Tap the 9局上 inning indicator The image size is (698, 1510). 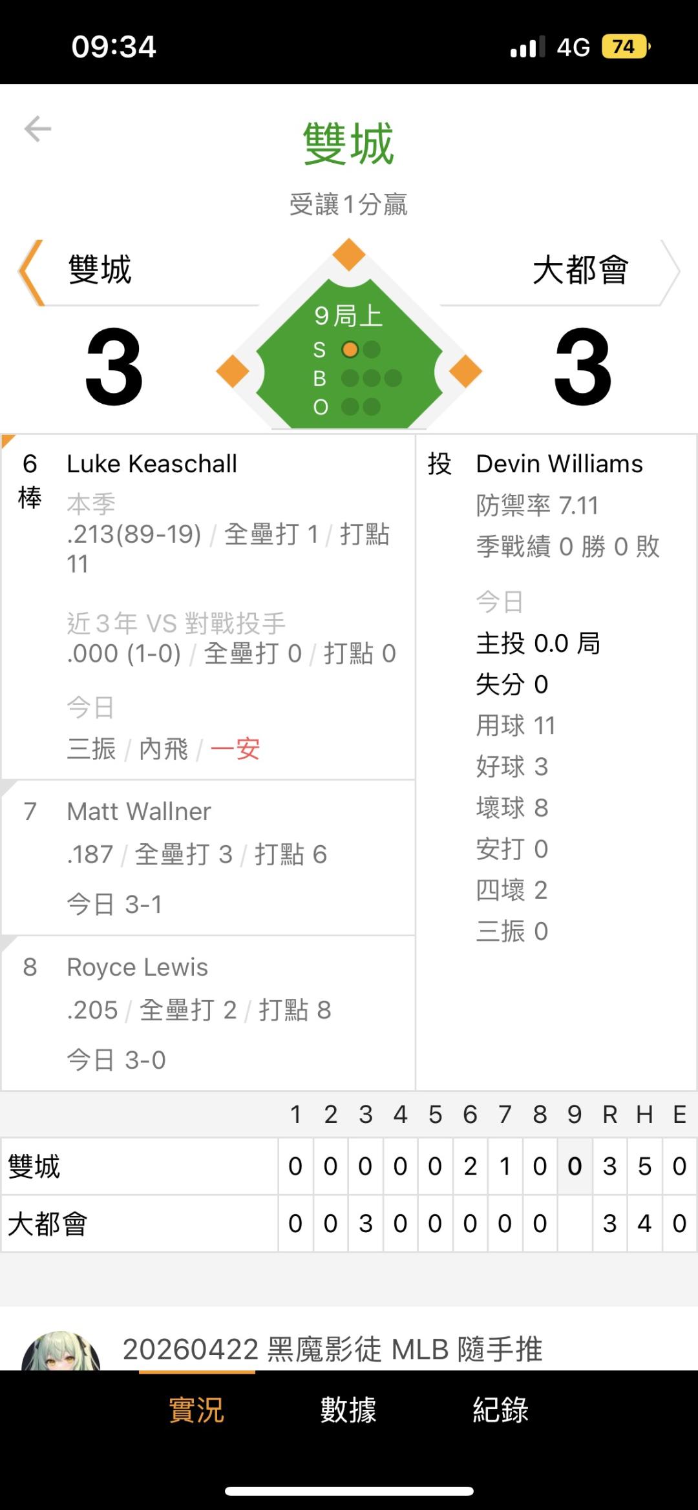(x=348, y=315)
